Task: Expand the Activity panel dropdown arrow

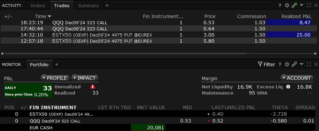Action: 302,5
